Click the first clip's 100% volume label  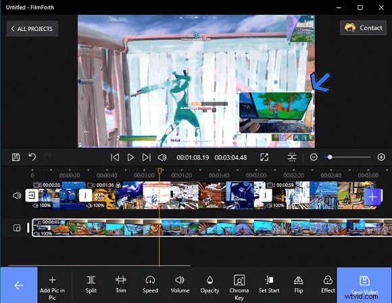42,206
